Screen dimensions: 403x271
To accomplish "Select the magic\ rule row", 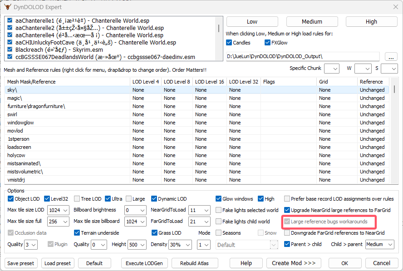I will click(197, 98).
